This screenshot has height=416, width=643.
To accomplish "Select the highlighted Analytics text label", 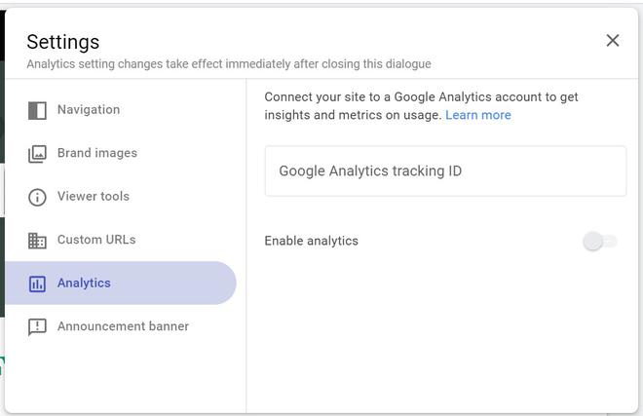I will pyautogui.click(x=84, y=283).
